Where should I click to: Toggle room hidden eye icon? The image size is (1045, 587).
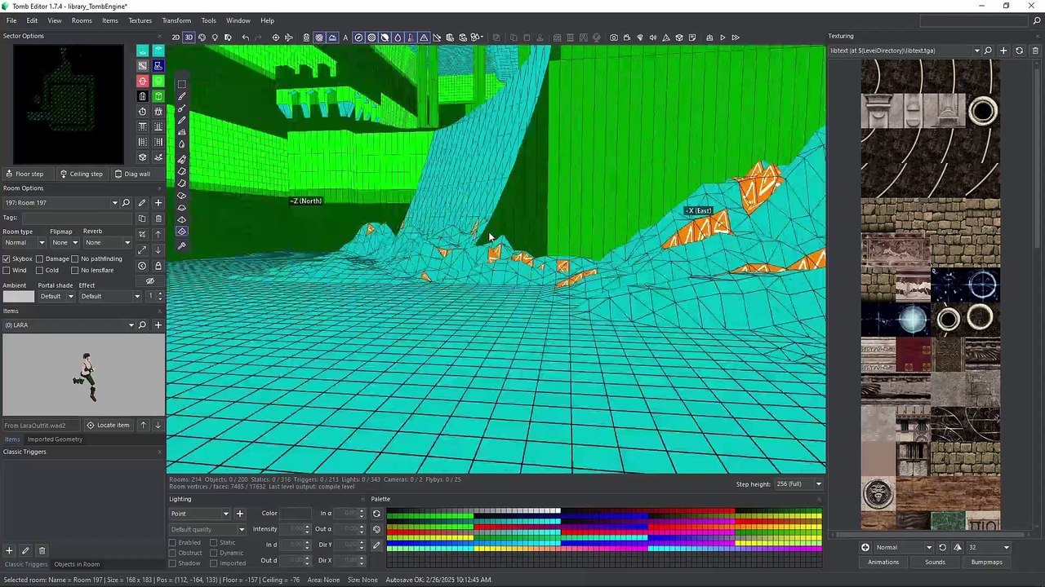tap(150, 281)
